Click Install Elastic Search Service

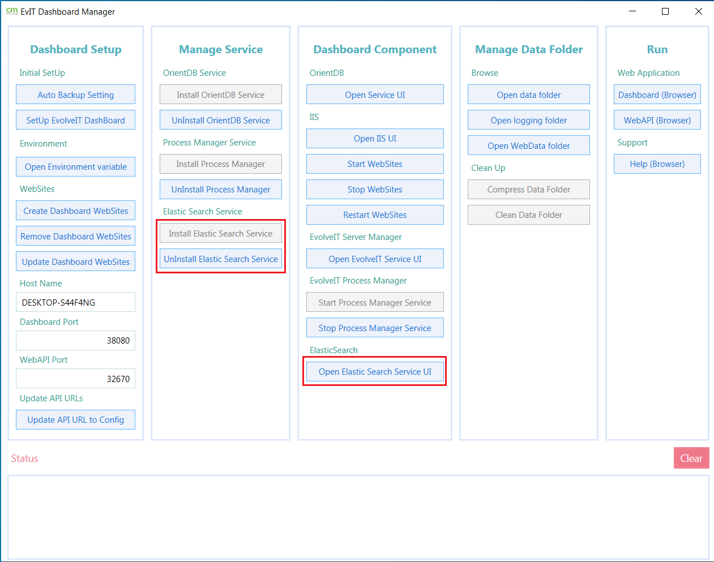pyautogui.click(x=220, y=233)
